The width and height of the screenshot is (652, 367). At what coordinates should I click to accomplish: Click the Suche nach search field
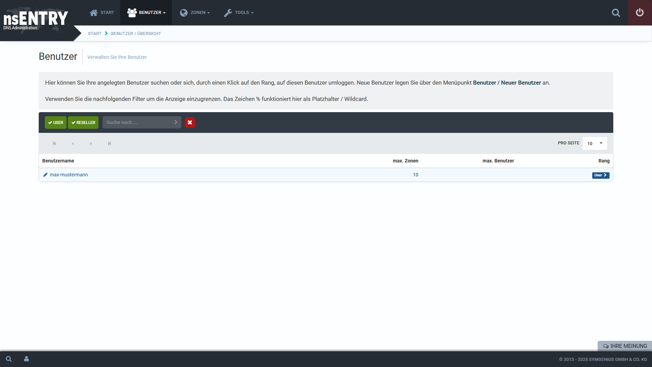pyautogui.click(x=138, y=122)
